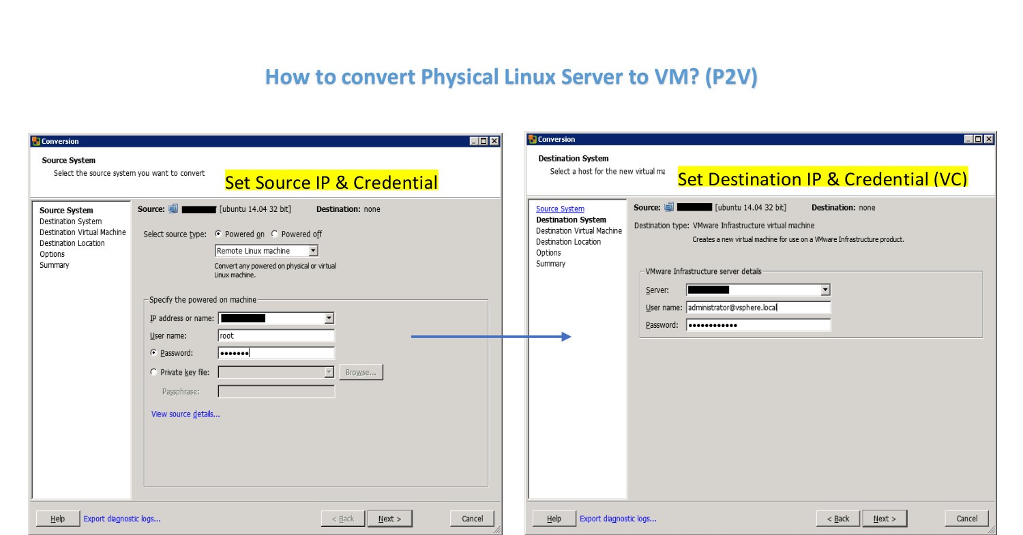Click the Conversion app icon in left window title bar
The width and height of the screenshot is (1023, 535).
pyautogui.click(x=35, y=141)
